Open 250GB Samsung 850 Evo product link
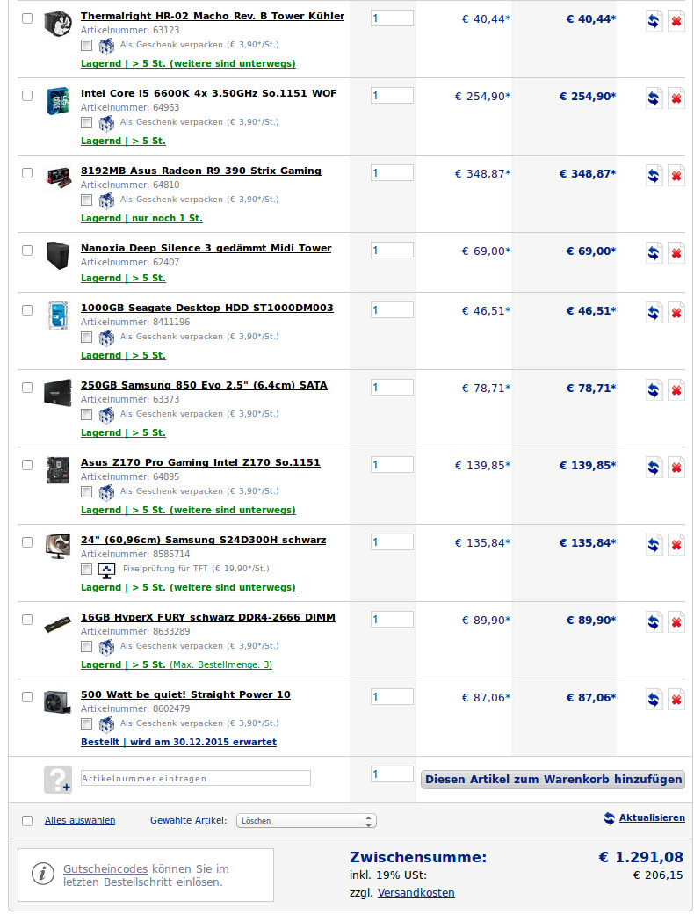This screenshot has height=915, width=694. [x=204, y=385]
